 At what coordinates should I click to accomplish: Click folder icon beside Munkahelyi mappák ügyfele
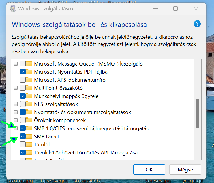coord(29,96)
